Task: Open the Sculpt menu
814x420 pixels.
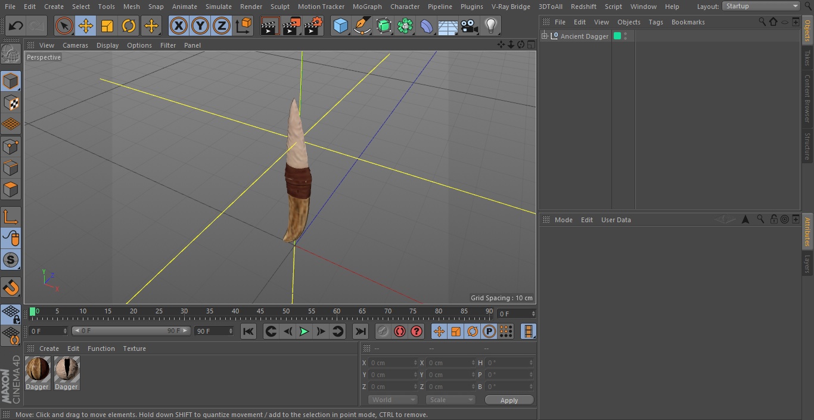Action: point(279,7)
